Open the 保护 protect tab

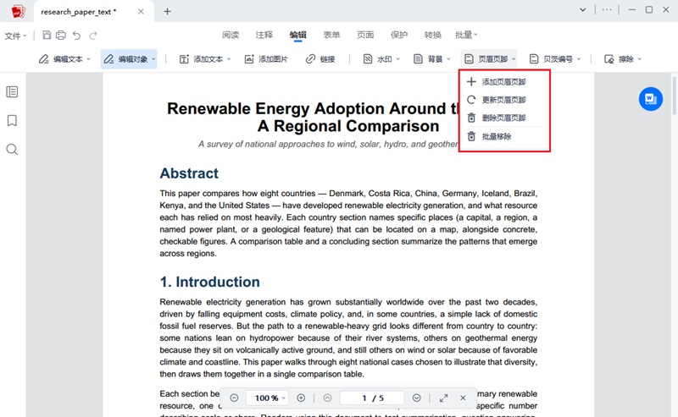(x=399, y=35)
